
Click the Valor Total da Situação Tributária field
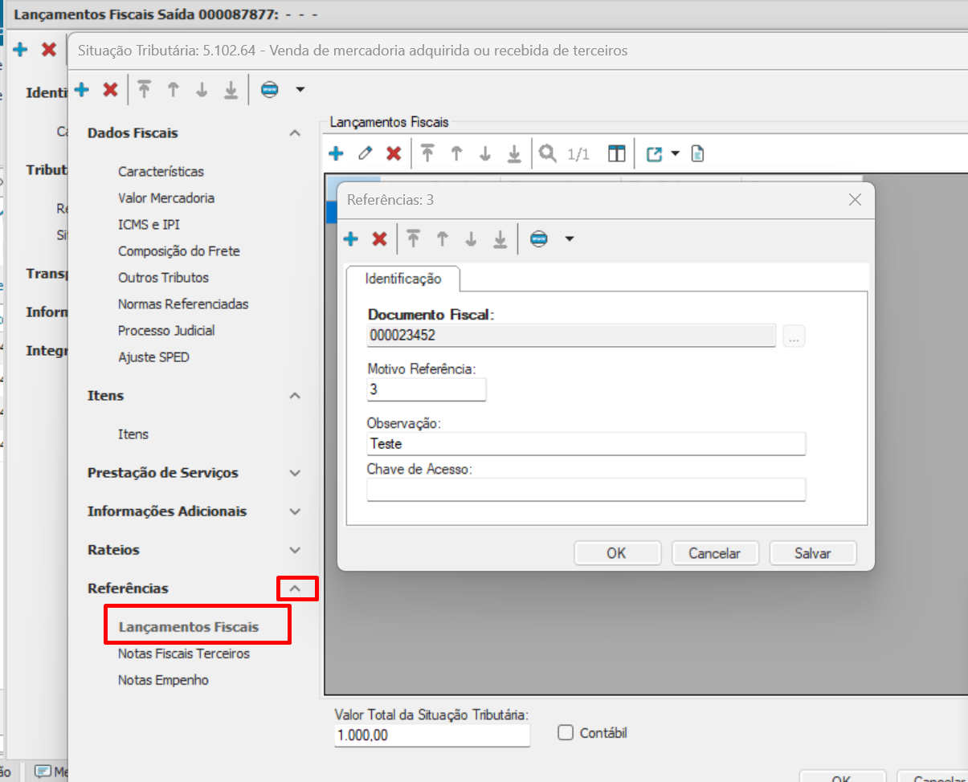point(432,735)
